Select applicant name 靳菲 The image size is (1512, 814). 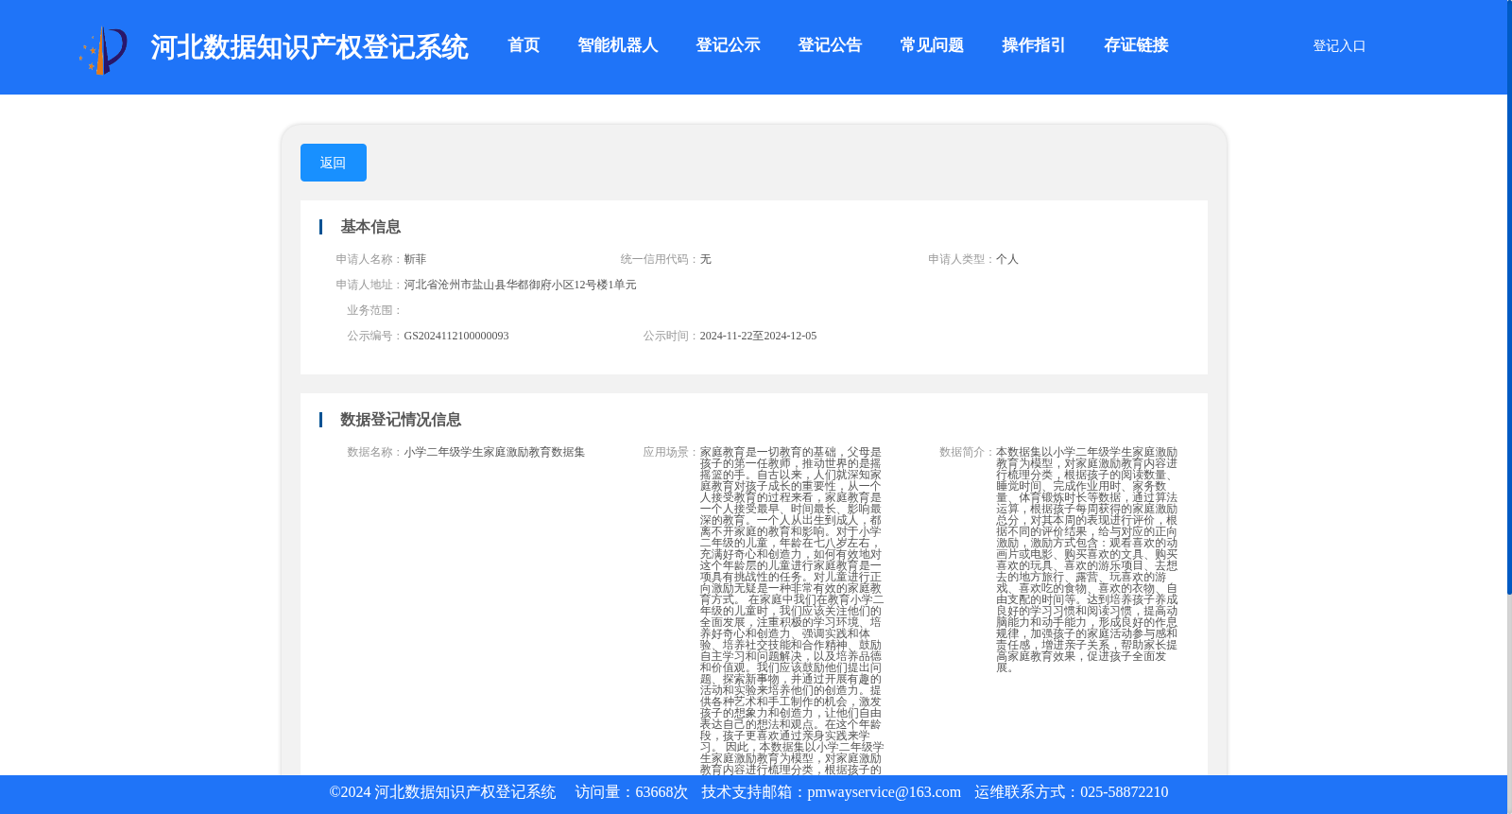(x=416, y=259)
